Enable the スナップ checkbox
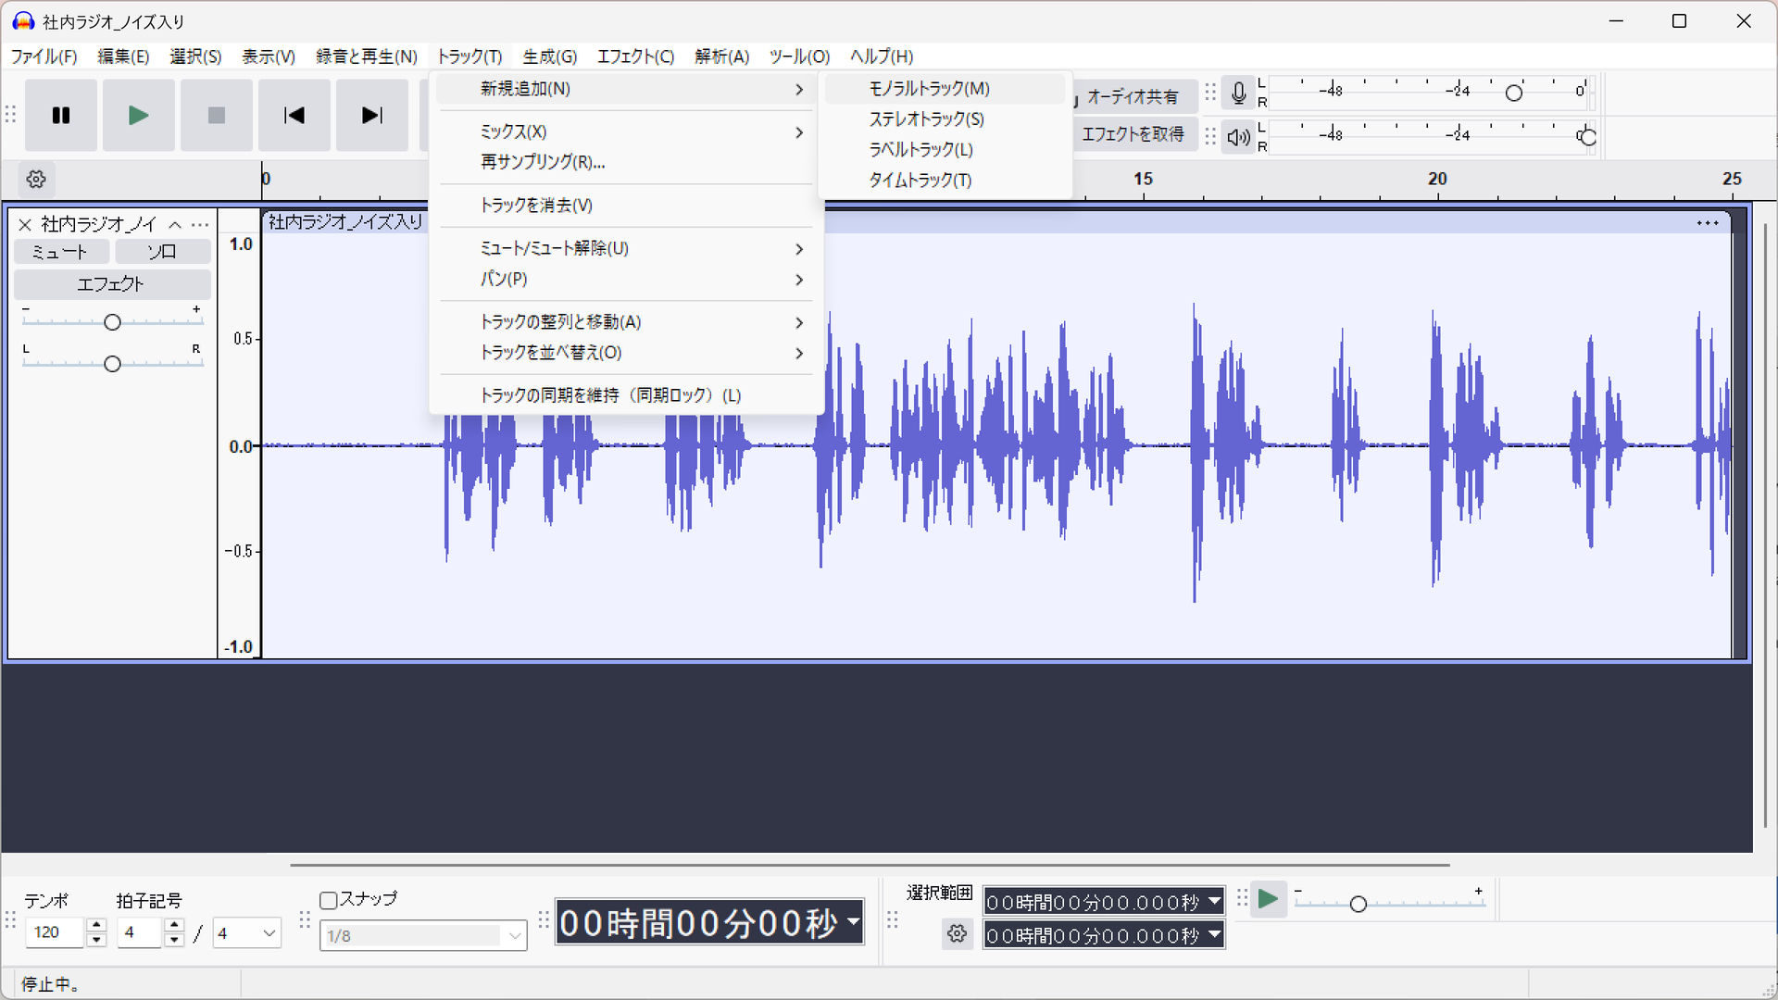The width and height of the screenshot is (1778, 1000). [328, 900]
